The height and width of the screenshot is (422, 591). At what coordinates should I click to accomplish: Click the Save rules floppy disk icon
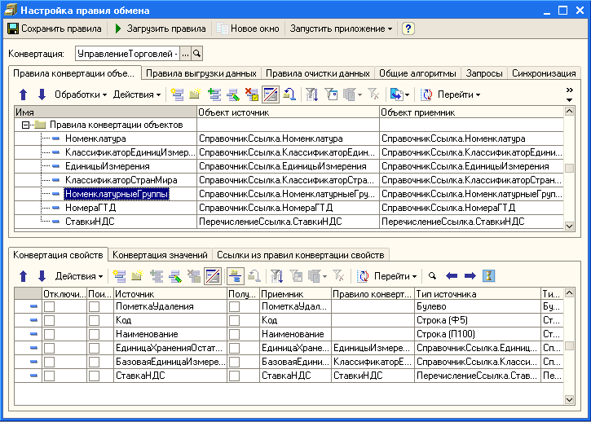13,29
